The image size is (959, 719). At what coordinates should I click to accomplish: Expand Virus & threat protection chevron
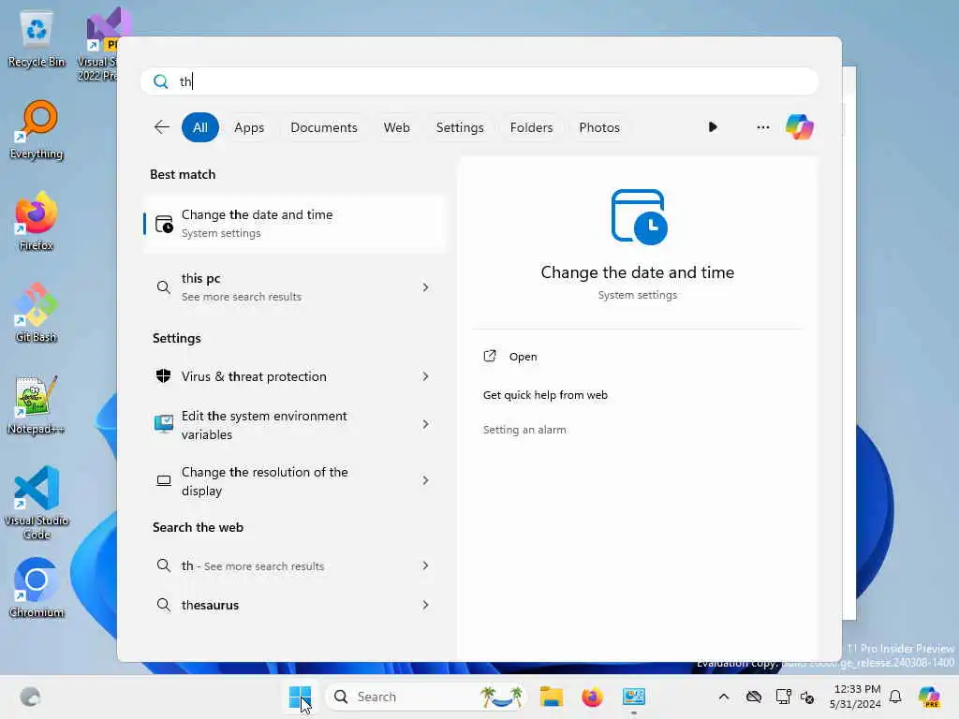tap(426, 376)
